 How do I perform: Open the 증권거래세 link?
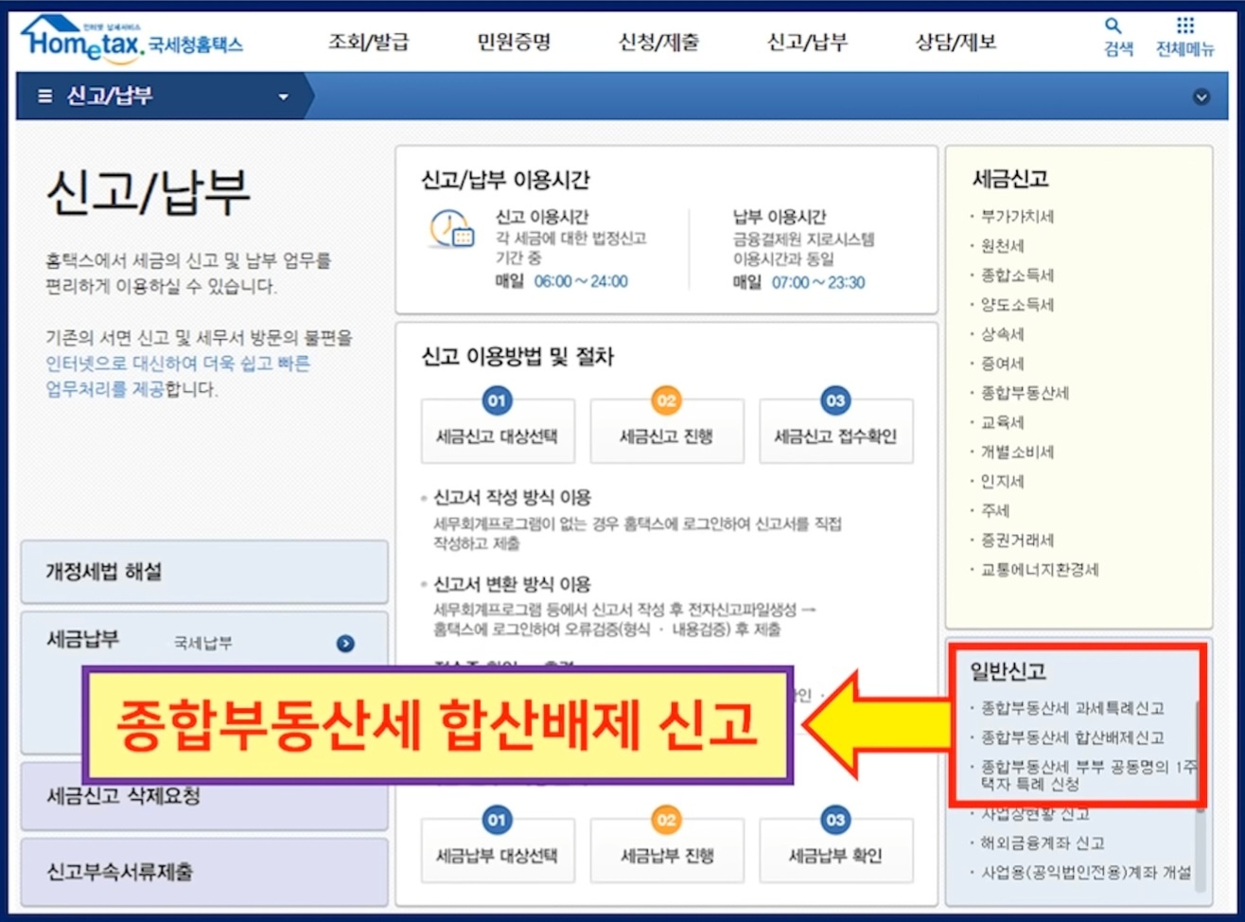(x=1017, y=541)
